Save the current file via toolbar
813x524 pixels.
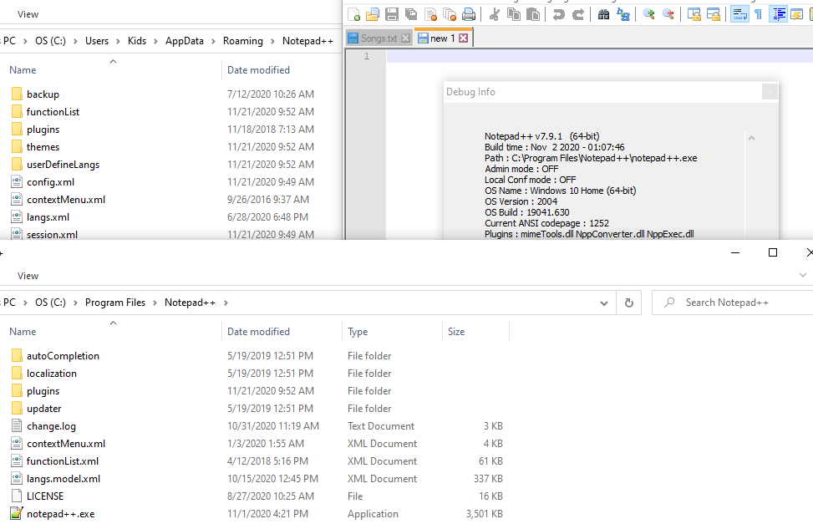pos(392,14)
